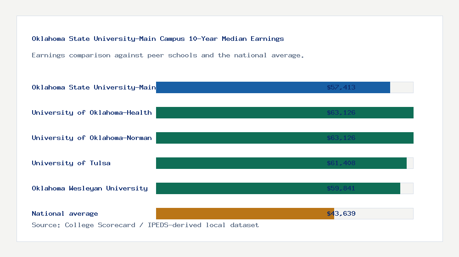Select the 'Oklahoma State University-Main' row label
Viewport: 459px width, 257px height.
coord(94,87)
